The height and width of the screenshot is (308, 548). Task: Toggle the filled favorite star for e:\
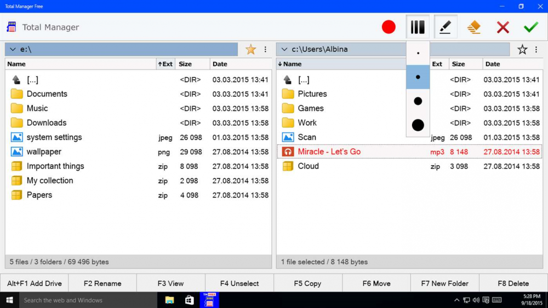[250, 49]
